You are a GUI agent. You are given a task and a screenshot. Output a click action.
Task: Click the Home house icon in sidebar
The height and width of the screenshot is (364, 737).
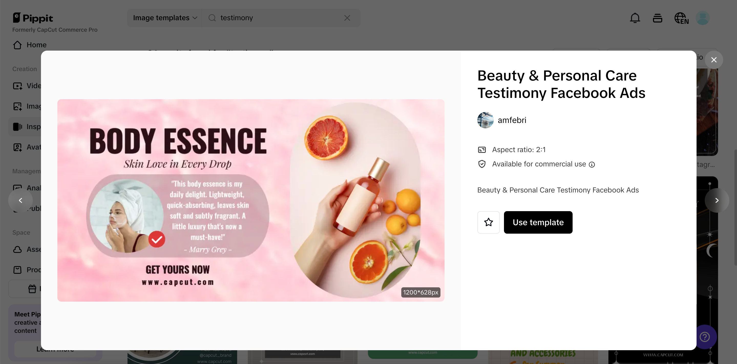(17, 45)
